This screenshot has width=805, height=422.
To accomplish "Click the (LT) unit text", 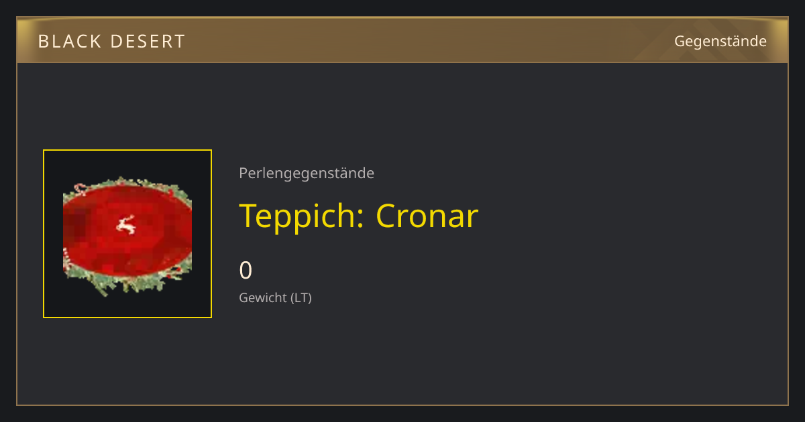I will [x=301, y=297].
